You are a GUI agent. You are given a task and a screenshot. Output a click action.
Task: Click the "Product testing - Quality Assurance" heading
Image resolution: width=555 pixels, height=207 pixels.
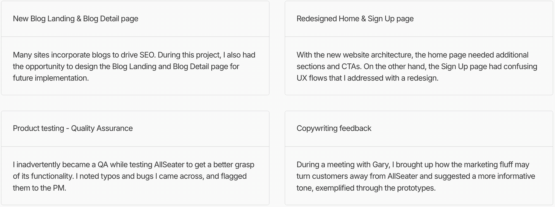pyautogui.click(x=73, y=128)
